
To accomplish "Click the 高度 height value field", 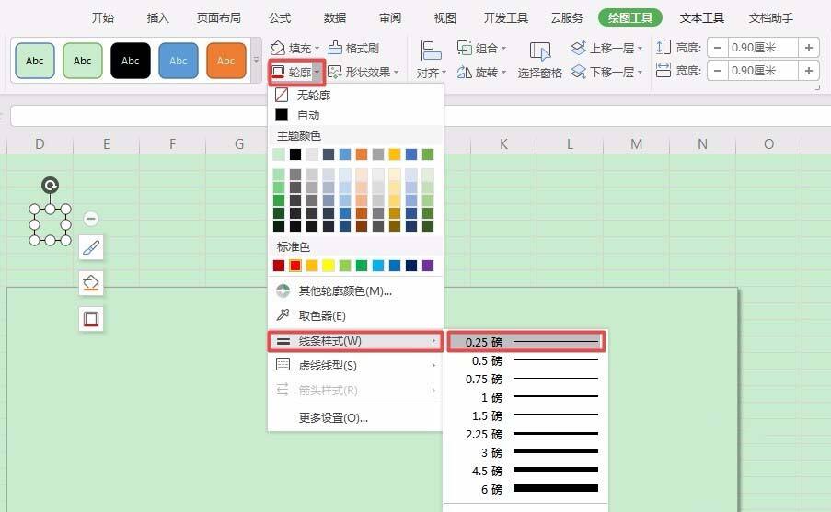I will (763, 48).
